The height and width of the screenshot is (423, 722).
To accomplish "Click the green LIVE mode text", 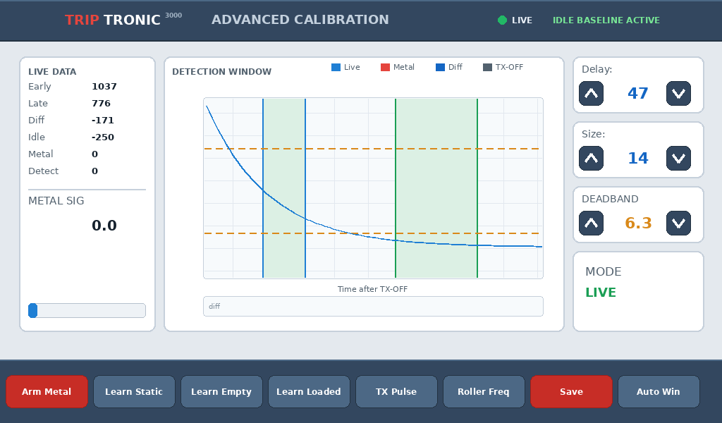I will pyautogui.click(x=601, y=293).
